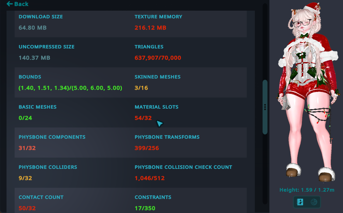Viewport: 343px width, 213px height.
Task: Switch to the avatar expression preview icon
Action: tap(314, 202)
